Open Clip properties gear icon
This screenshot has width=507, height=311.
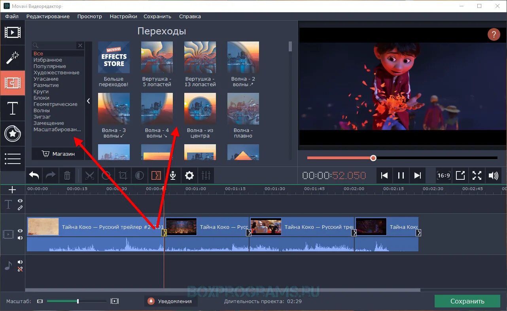[x=189, y=175]
